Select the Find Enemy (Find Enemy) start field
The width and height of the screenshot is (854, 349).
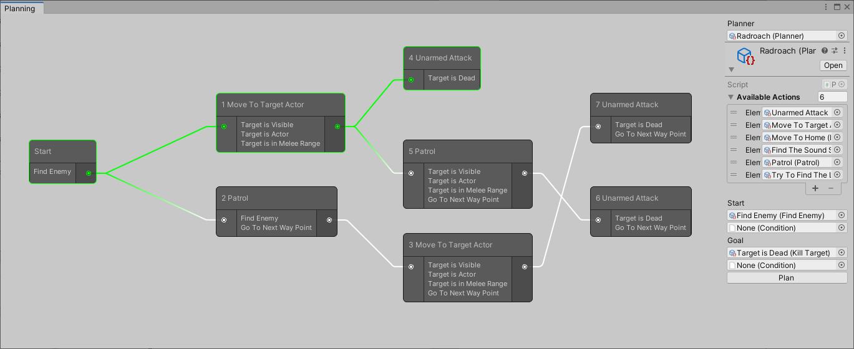point(787,216)
